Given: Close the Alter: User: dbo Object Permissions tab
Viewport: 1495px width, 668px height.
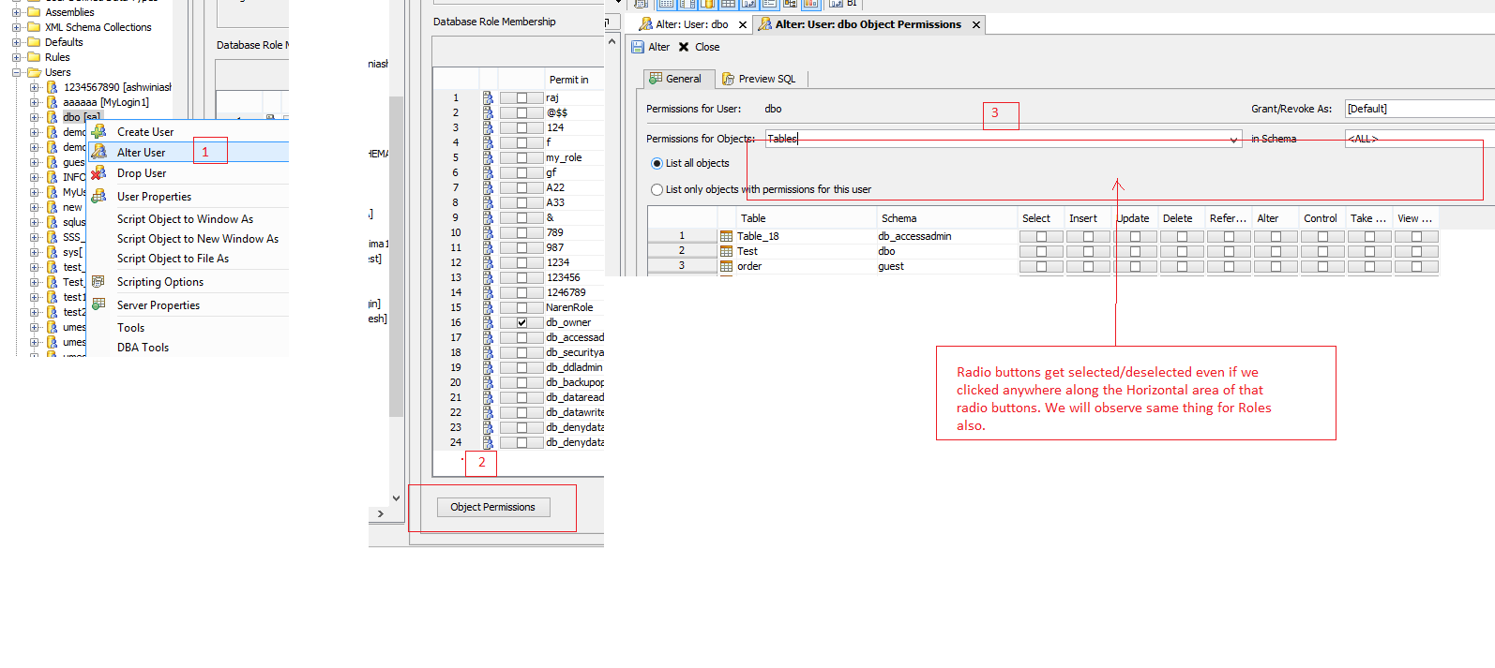Looking at the screenshot, I should [x=976, y=24].
